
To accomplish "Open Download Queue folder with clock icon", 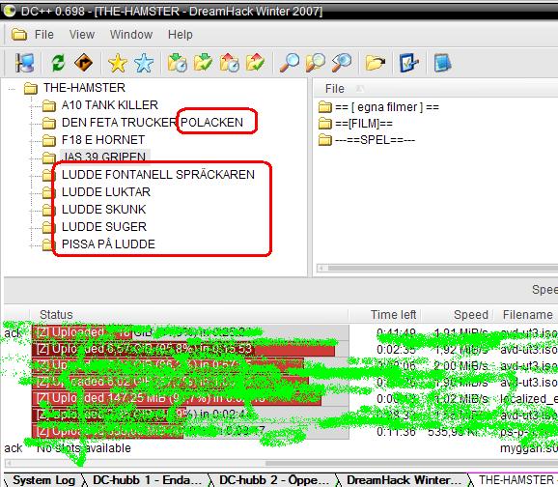I will [x=178, y=63].
